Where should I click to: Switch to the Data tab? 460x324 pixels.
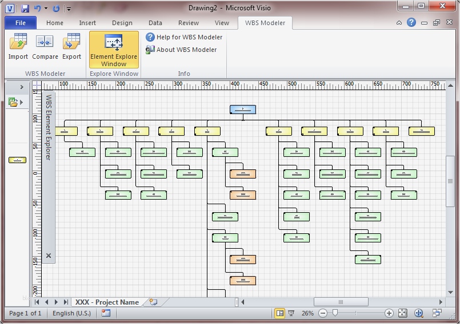(155, 23)
